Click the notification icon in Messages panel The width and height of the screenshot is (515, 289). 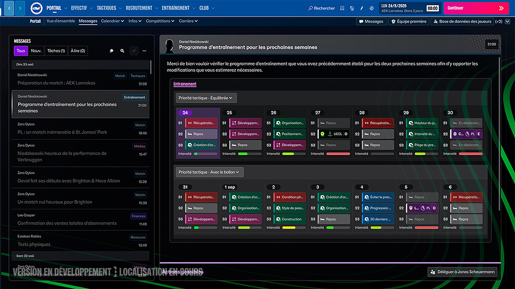pyautogui.click(x=111, y=51)
